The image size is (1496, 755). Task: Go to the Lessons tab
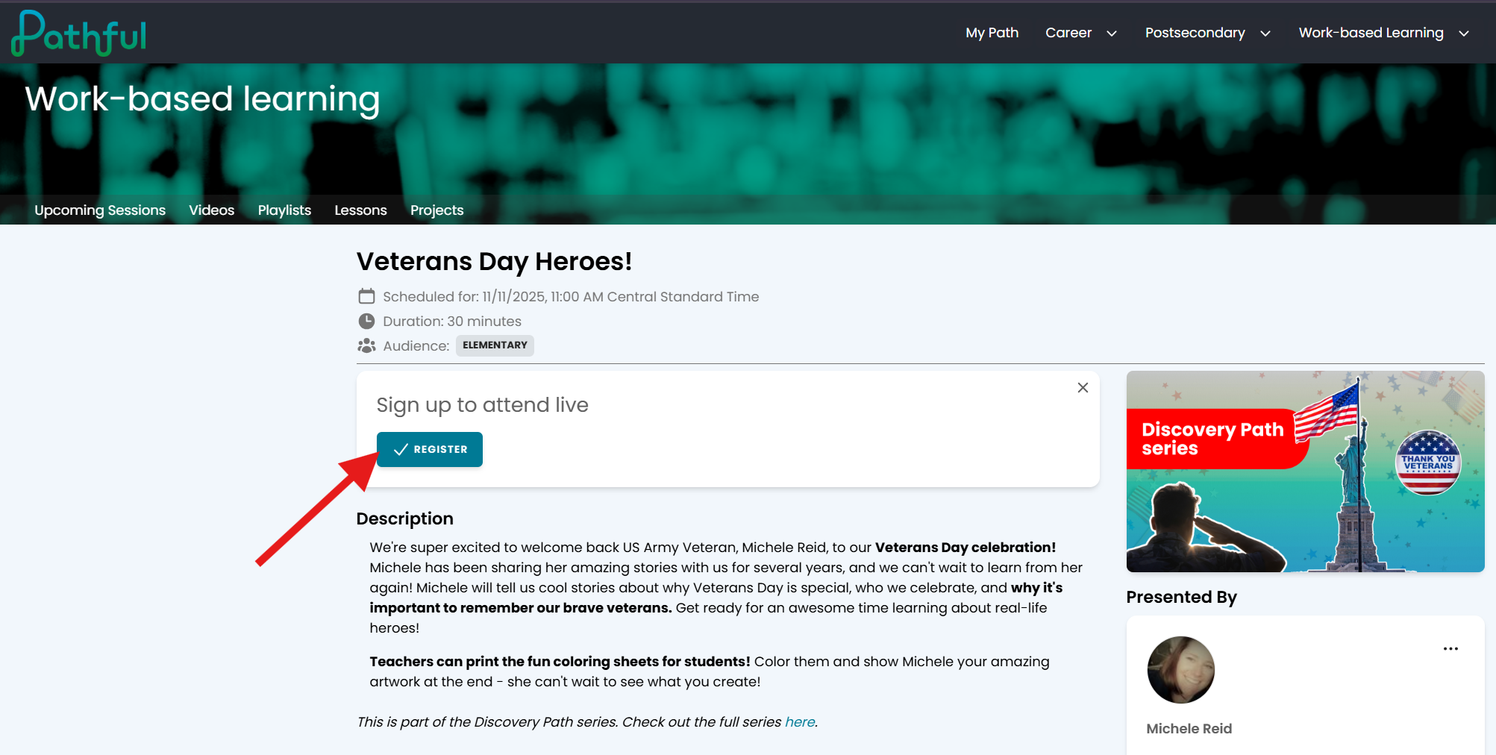[360, 210]
